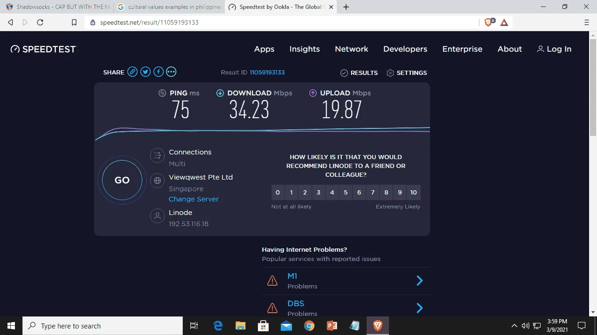This screenshot has width=597, height=335.
Task: Switch to cultural values Google tab
Action: click(x=169, y=7)
